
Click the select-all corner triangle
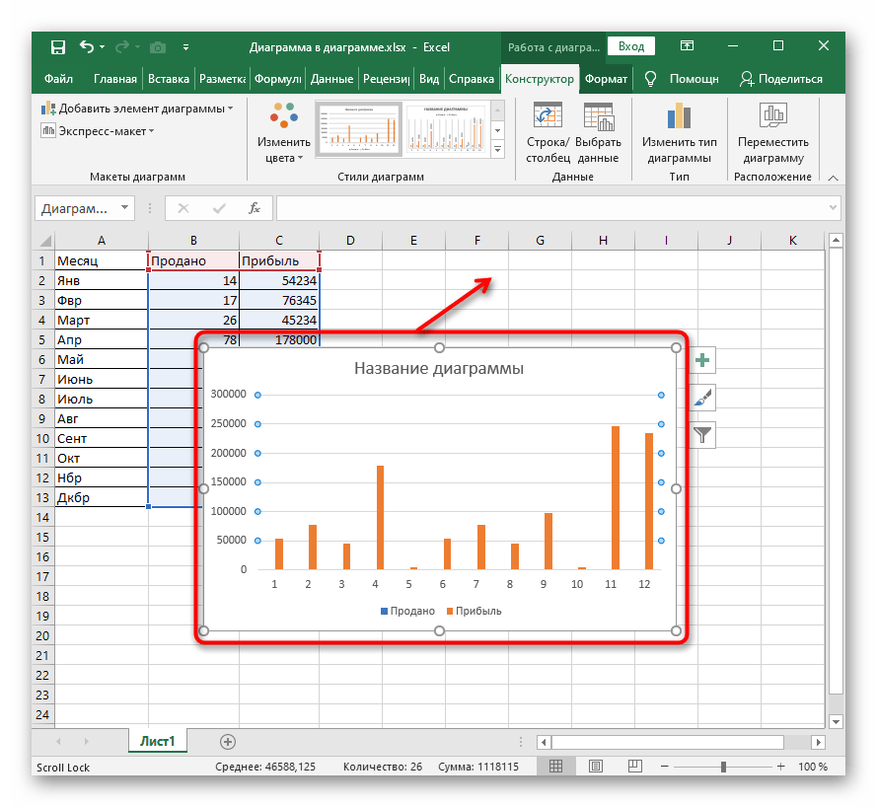click(44, 241)
